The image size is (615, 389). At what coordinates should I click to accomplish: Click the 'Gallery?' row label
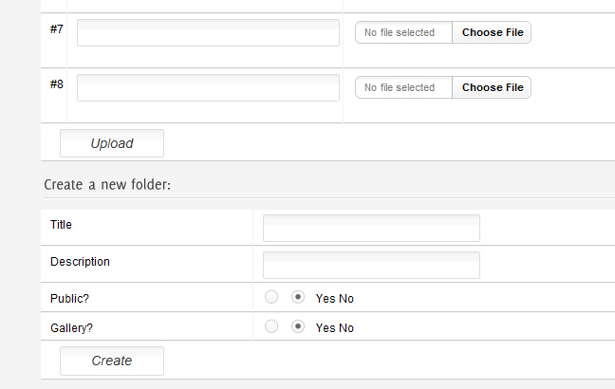point(71,327)
